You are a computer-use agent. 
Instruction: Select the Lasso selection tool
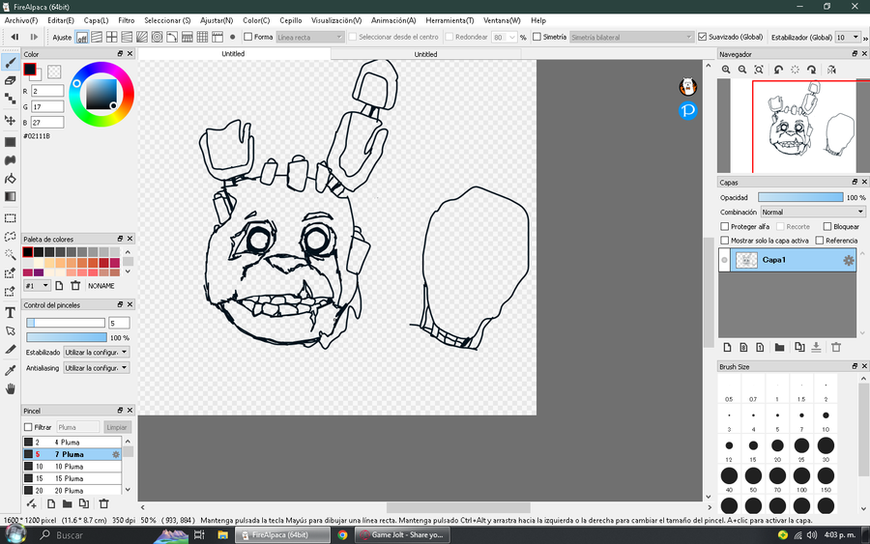click(x=10, y=236)
